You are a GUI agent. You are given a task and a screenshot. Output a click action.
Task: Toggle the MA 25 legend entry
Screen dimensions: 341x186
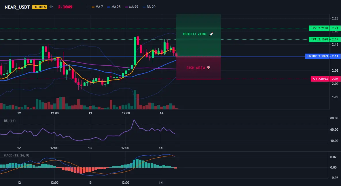coord(114,7)
